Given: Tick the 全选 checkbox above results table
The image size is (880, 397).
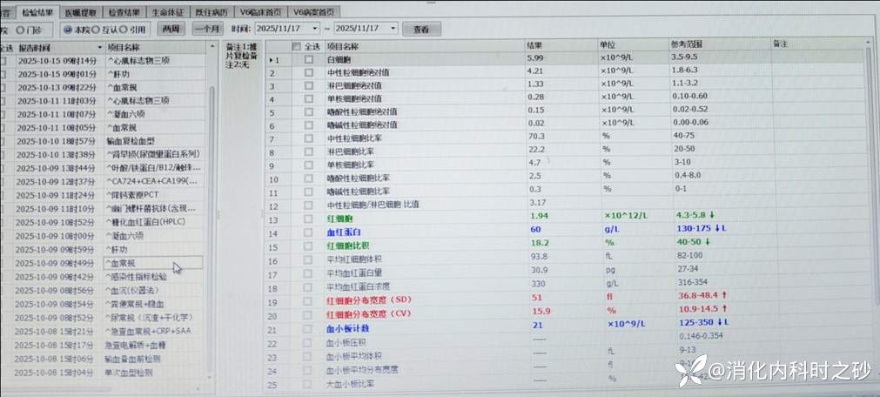Looking at the screenshot, I should (x=297, y=47).
